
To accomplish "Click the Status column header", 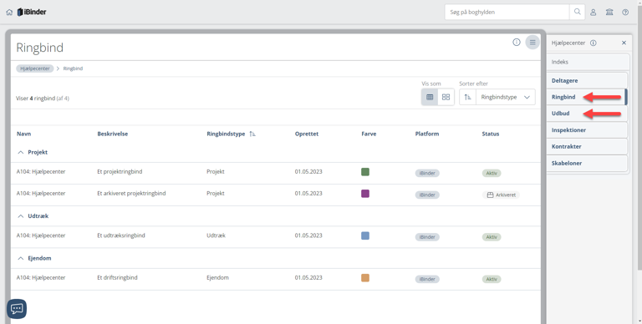I will tap(491, 134).
